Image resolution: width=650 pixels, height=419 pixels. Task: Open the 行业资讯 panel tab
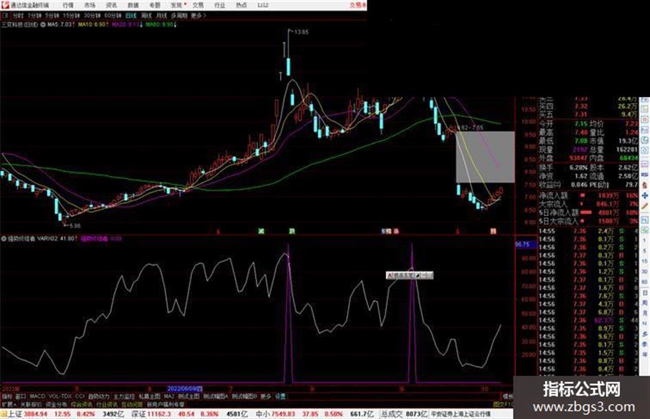point(107,404)
